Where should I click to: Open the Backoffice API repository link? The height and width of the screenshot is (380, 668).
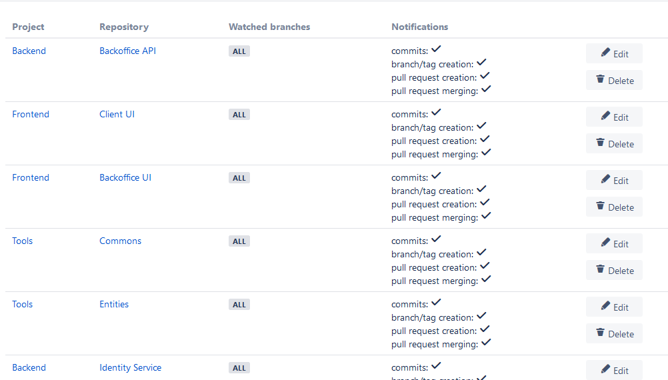[127, 51]
